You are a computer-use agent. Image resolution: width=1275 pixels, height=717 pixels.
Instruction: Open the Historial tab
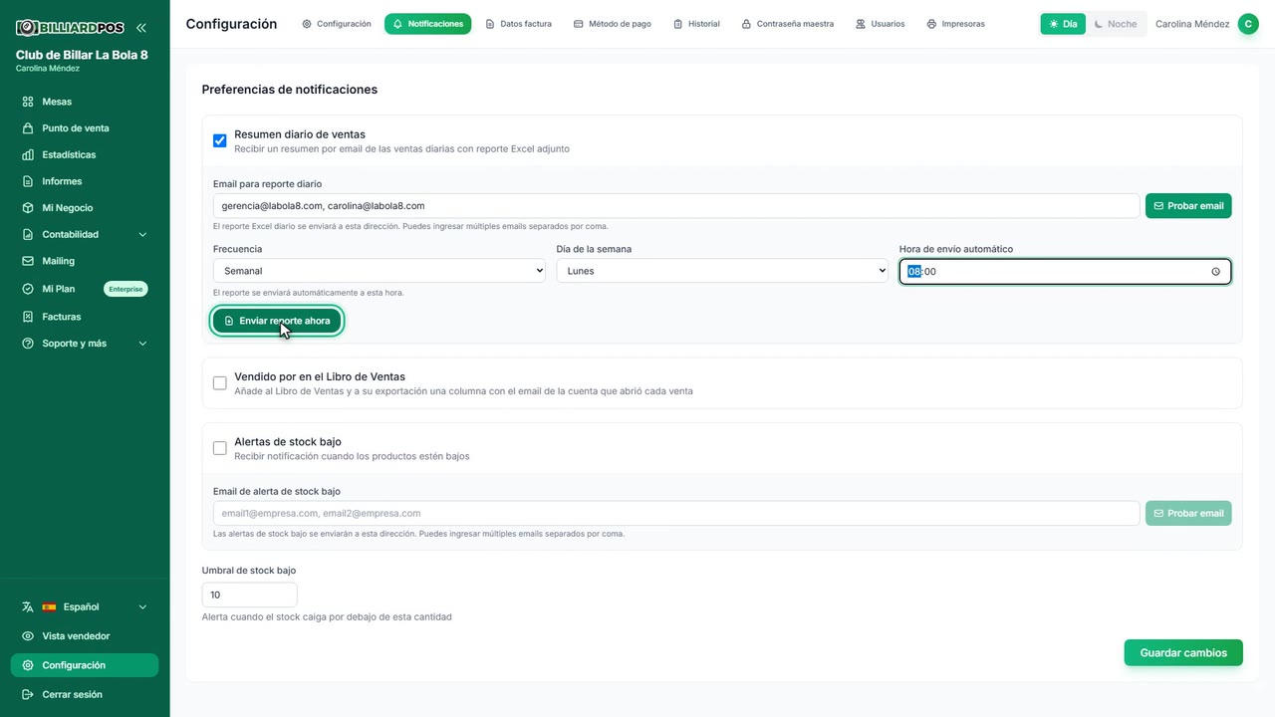click(696, 24)
